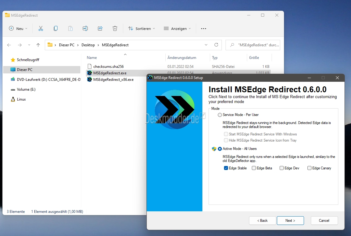This screenshot has width=351, height=236.
Task: Minimize the MSEdge Redirect setup window
Action: [x=309, y=78]
